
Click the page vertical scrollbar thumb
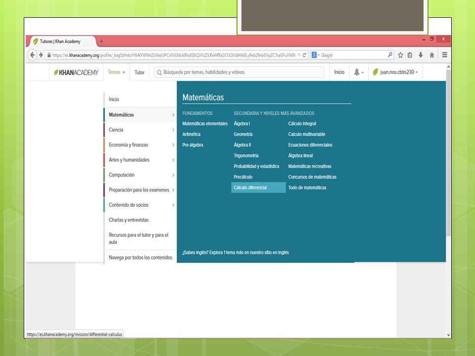click(x=448, y=153)
